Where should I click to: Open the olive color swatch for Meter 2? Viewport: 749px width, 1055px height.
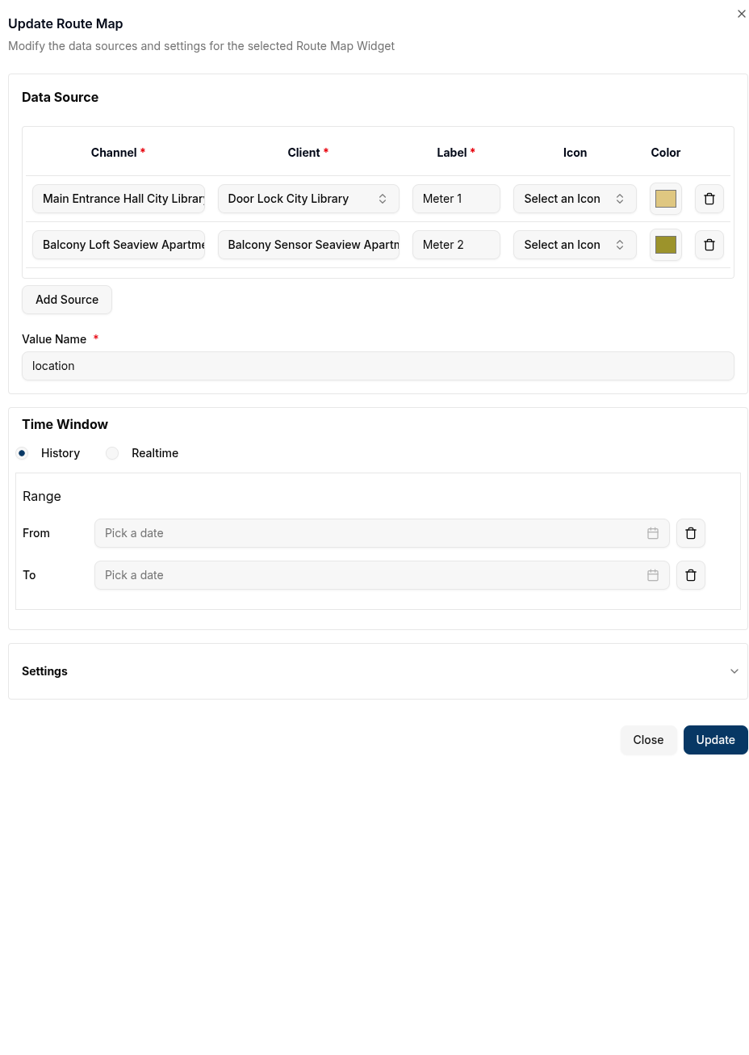point(665,245)
